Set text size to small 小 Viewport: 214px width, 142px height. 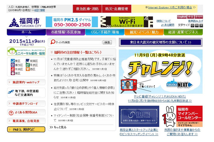tap(193, 25)
